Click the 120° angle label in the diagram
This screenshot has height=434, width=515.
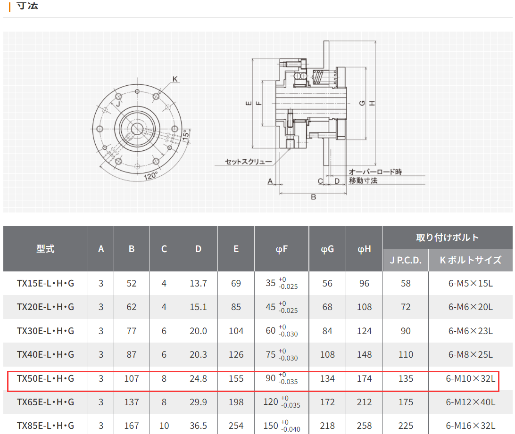151,177
